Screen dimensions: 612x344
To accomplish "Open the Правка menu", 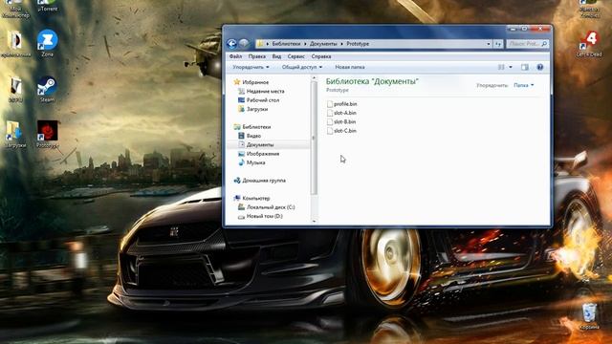I will coord(257,56).
